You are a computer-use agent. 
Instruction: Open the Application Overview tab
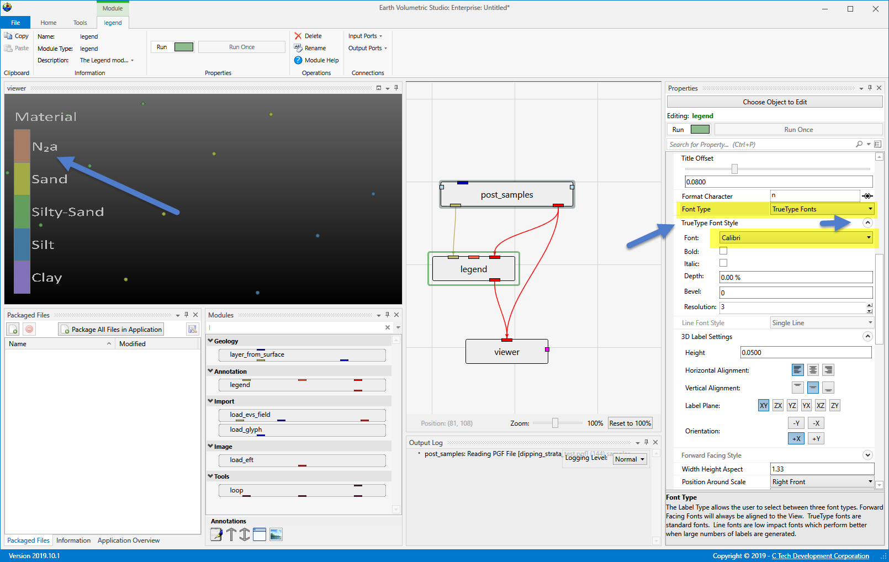[x=129, y=540]
